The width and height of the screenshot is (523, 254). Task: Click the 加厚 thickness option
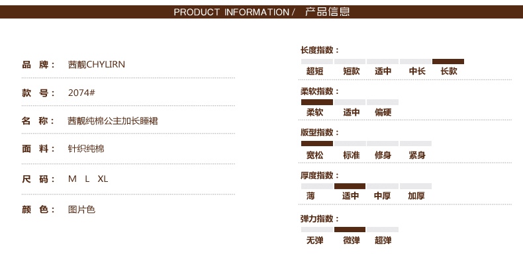(416, 196)
